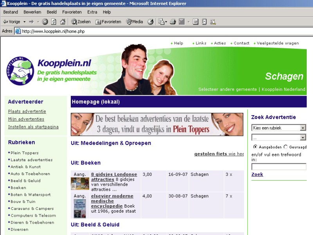Open the Zoeken search toolbar button
The height and width of the screenshot is (235, 313).
(x=81, y=22)
